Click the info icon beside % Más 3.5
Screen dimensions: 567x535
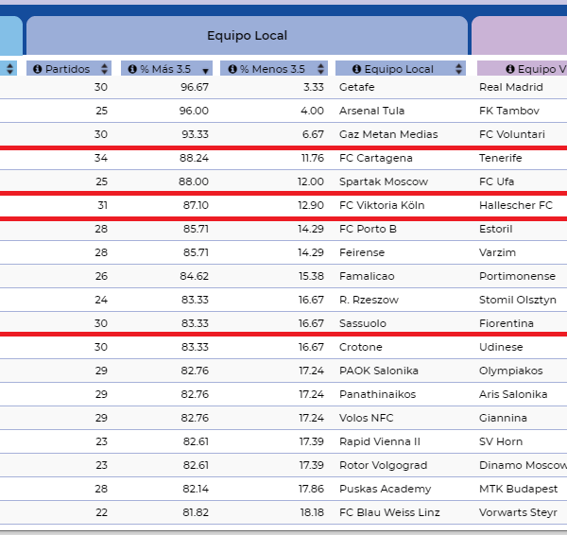tap(132, 69)
